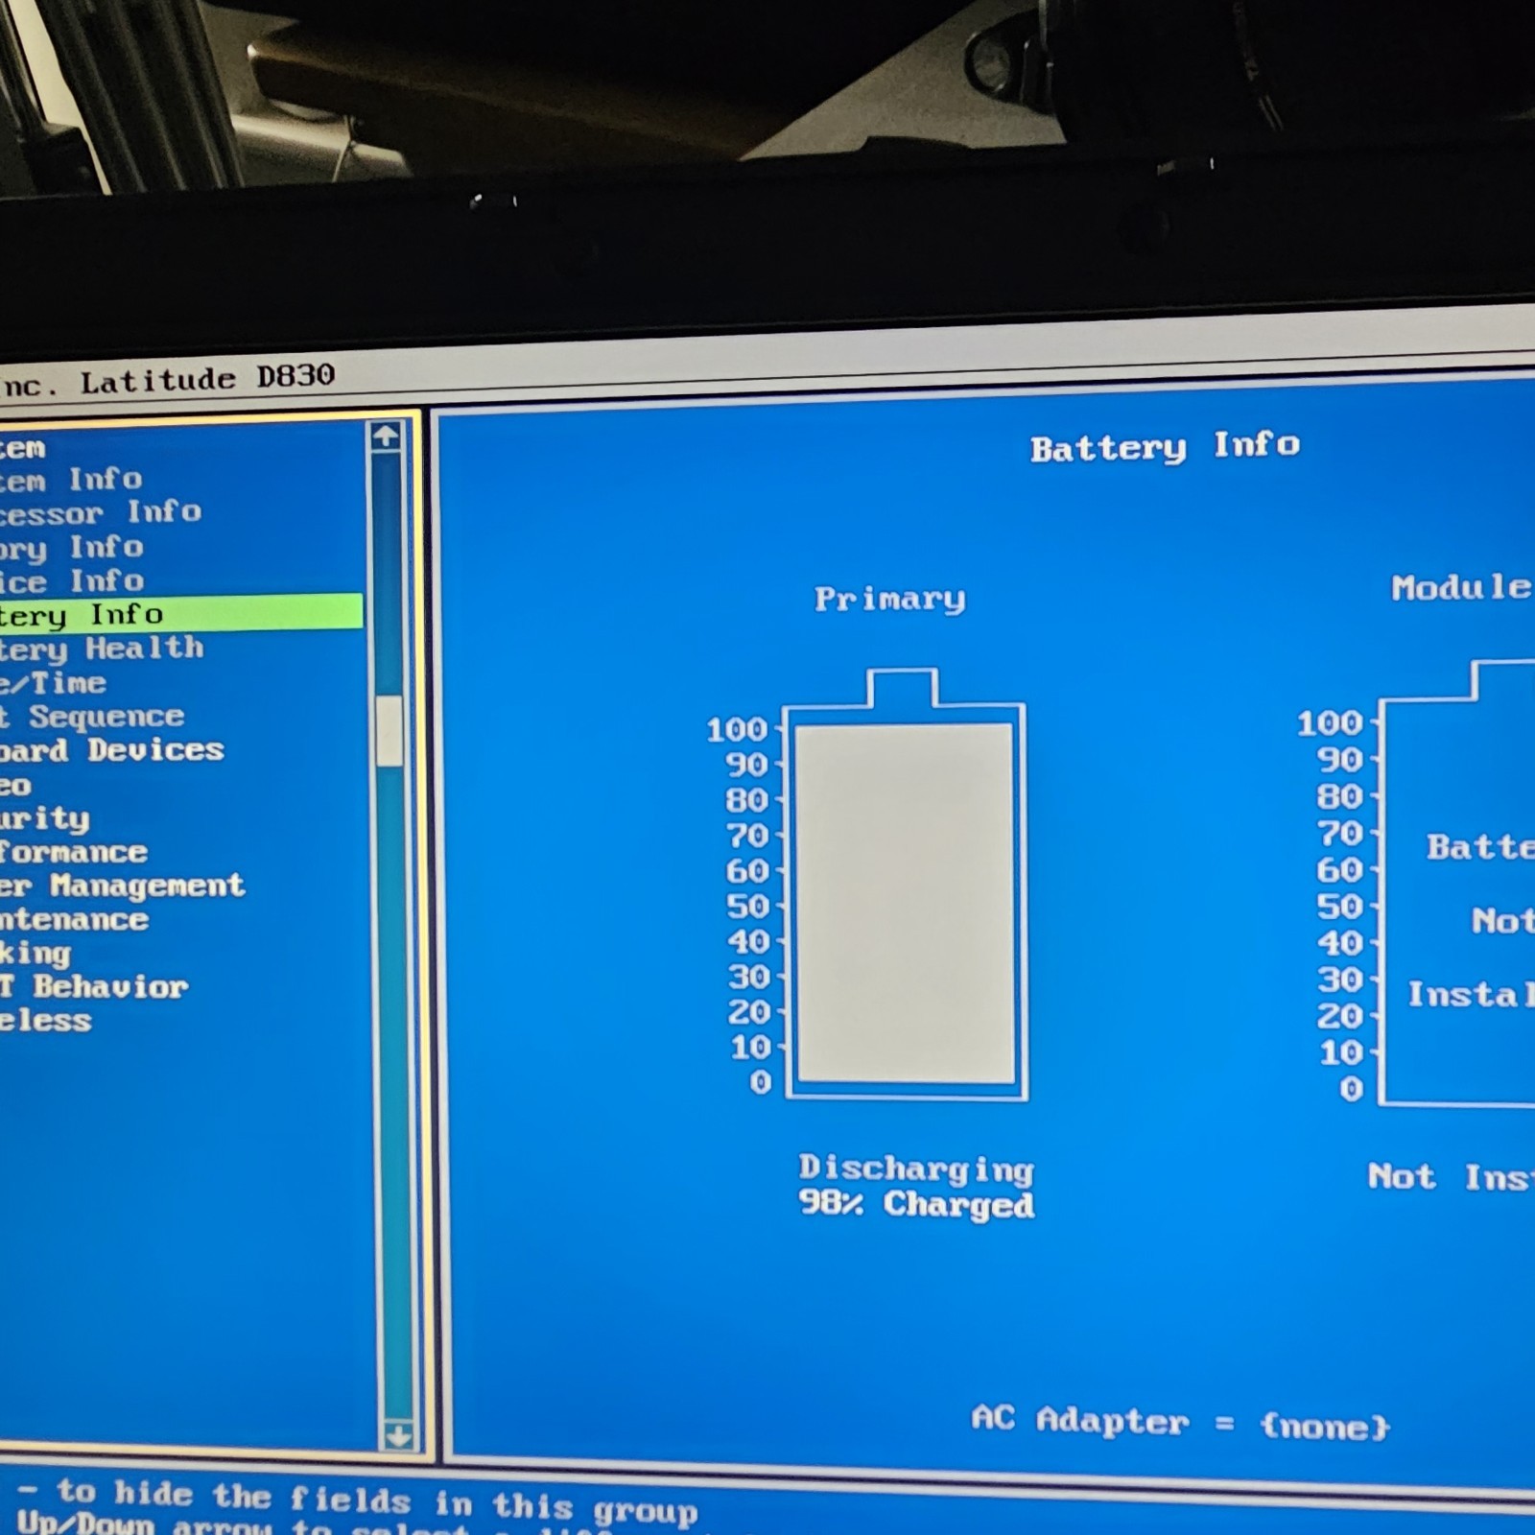The image size is (1535, 1535).
Task: Select the Date/Time entry
Action: point(53,683)
